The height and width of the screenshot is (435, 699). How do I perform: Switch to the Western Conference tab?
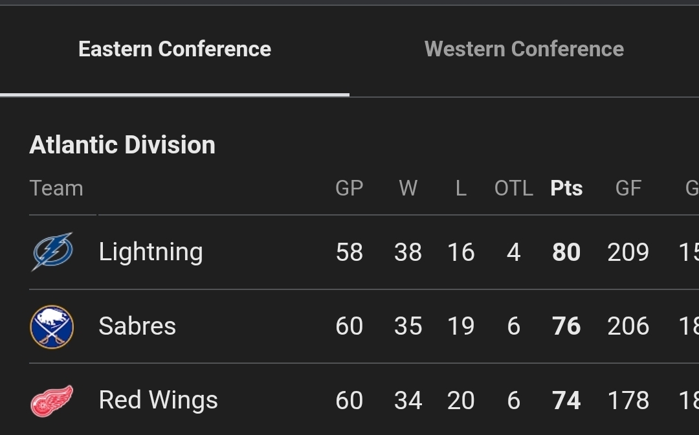pos(524,49)
